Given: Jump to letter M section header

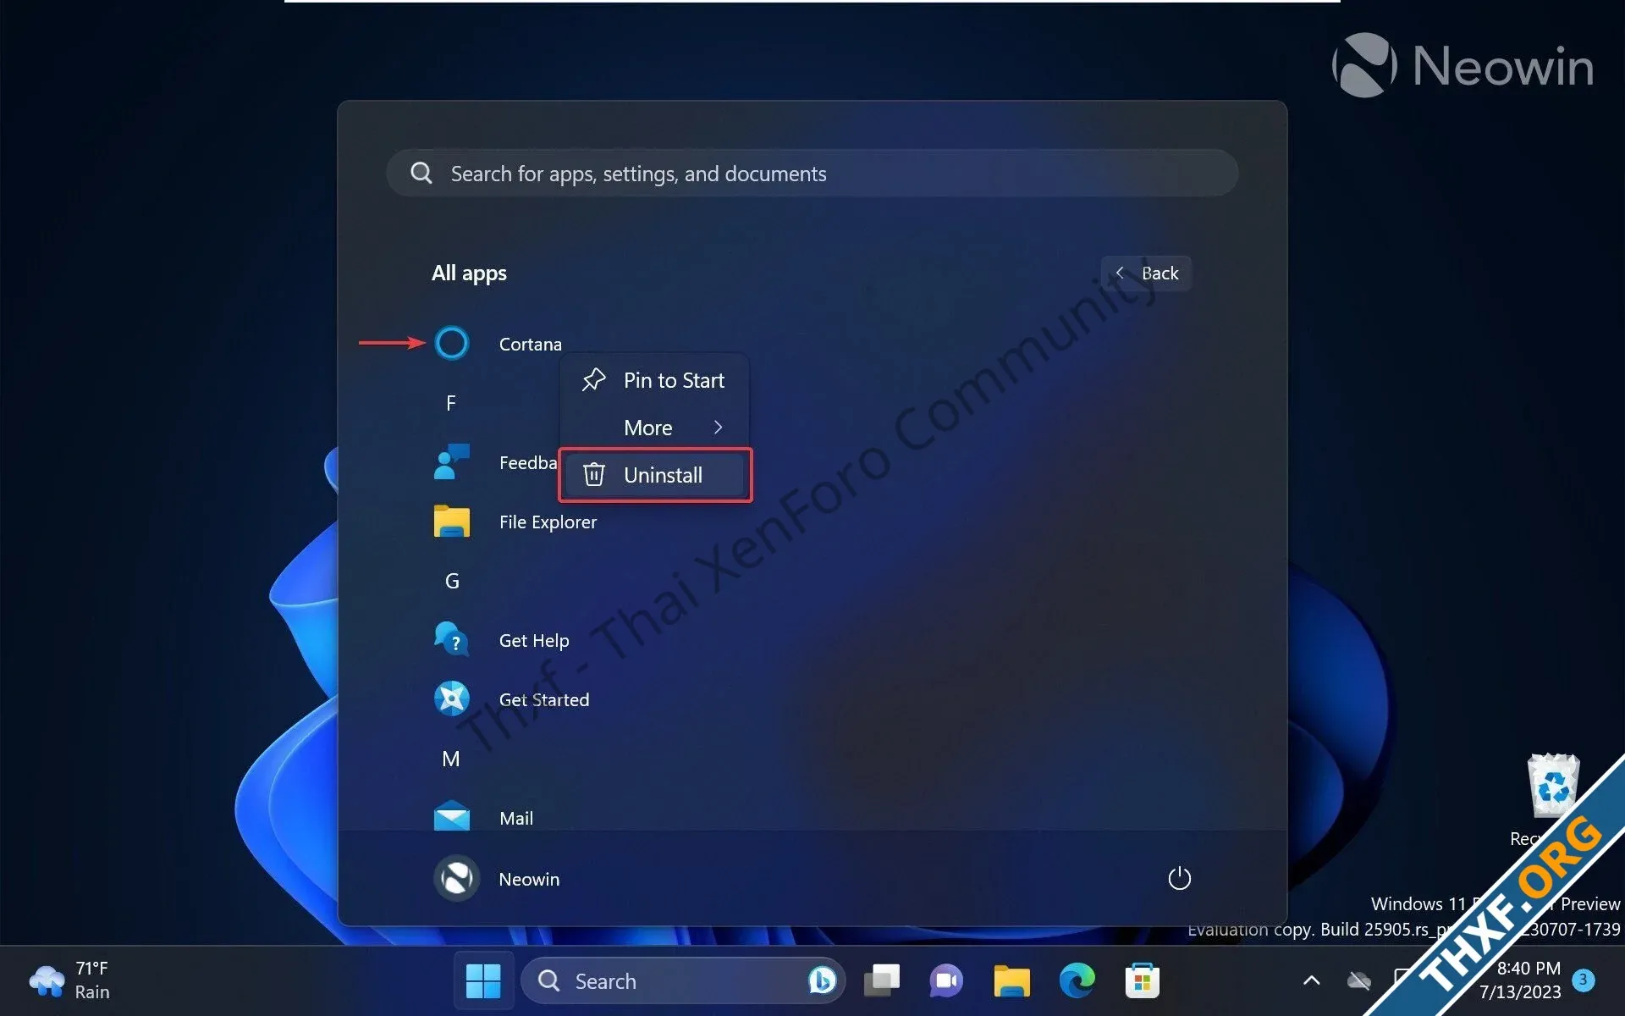Looking at the screenshot, I should point(451,759).
